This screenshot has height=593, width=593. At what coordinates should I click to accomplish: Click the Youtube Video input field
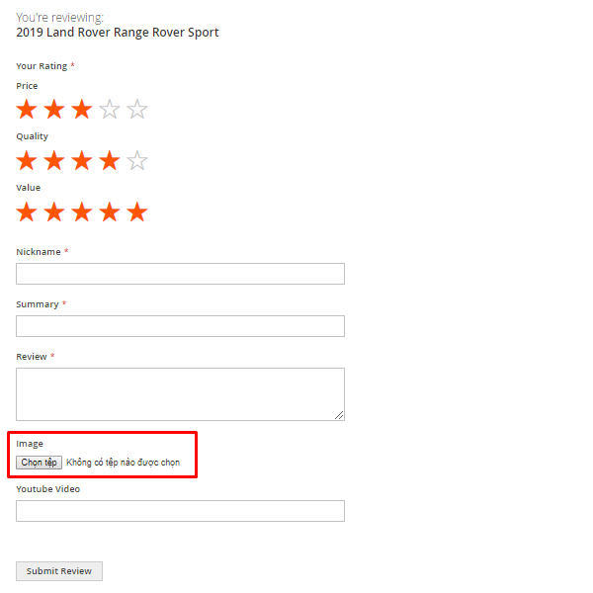(x=180, y=511)
